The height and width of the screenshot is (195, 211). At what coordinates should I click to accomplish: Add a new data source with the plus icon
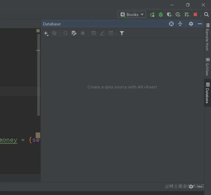click(46, 33)
